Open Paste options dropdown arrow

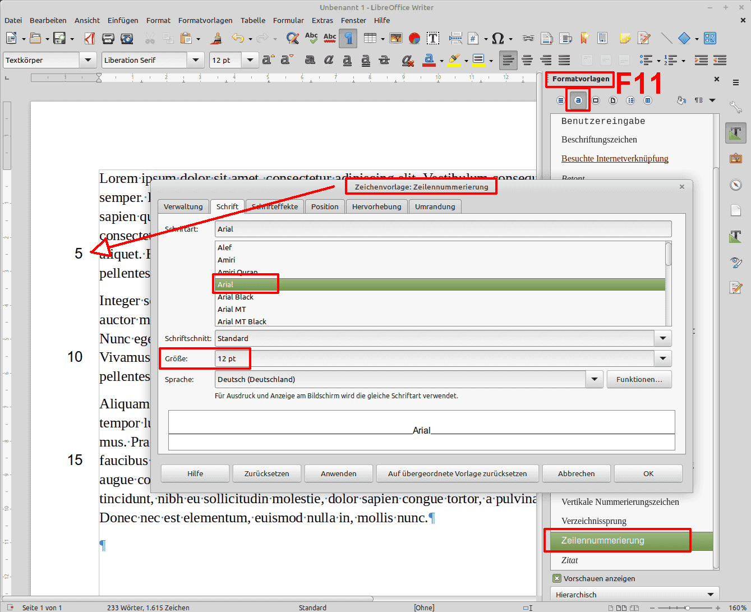[x=199, y=39]
